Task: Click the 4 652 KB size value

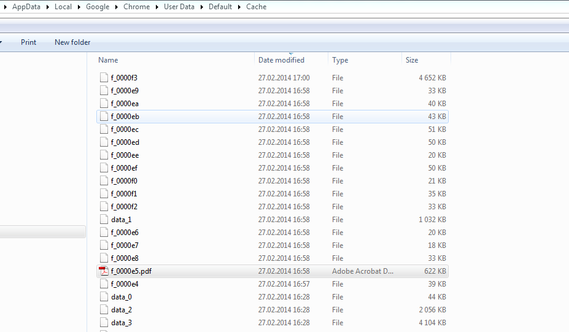Action: (x=432, y=78)
